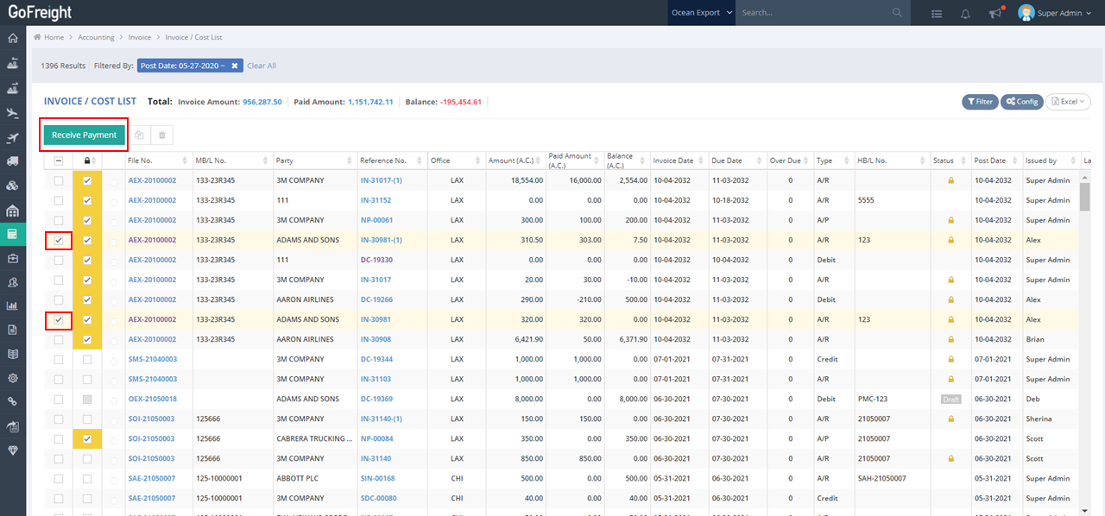This screenshot has width=1105, height=516.
Task: Click the trash delete icon in toolbar
Action: click(162, 135)
